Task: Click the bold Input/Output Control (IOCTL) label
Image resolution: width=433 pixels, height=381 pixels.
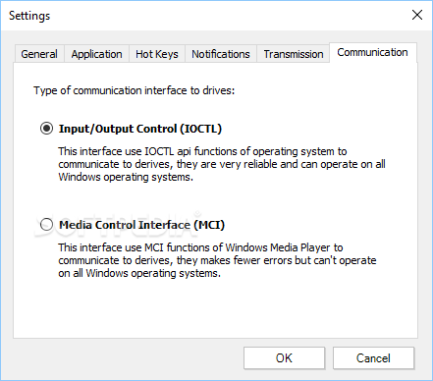Action: pyautogui.click(x=140, y=129)
